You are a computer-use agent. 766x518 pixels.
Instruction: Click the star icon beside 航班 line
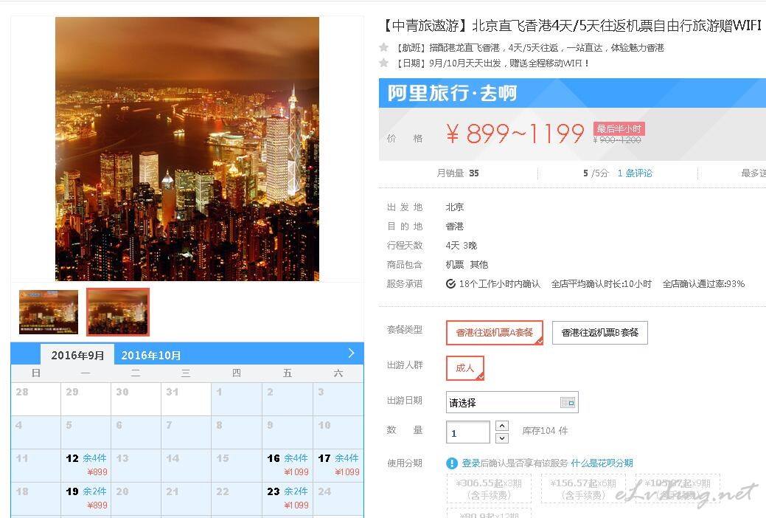tap(384, 47)
